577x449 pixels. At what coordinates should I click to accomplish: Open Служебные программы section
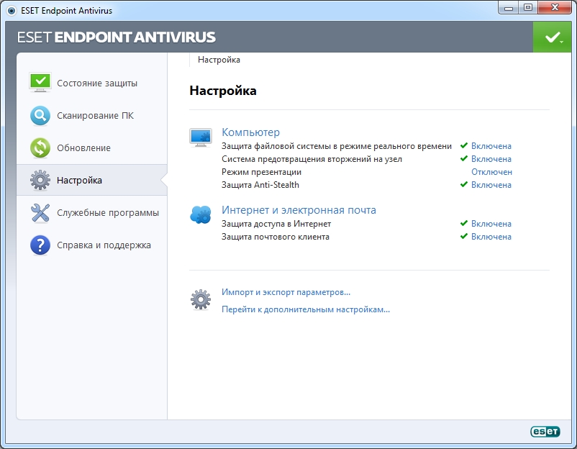click(108, 213)
